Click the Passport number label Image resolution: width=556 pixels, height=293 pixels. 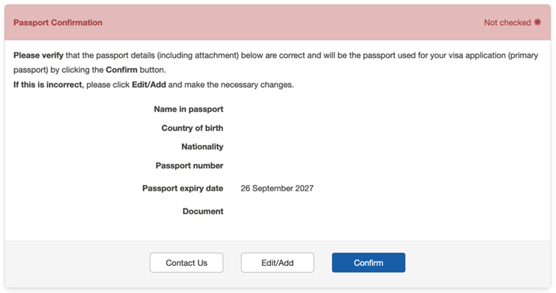[x=189, y=166]
